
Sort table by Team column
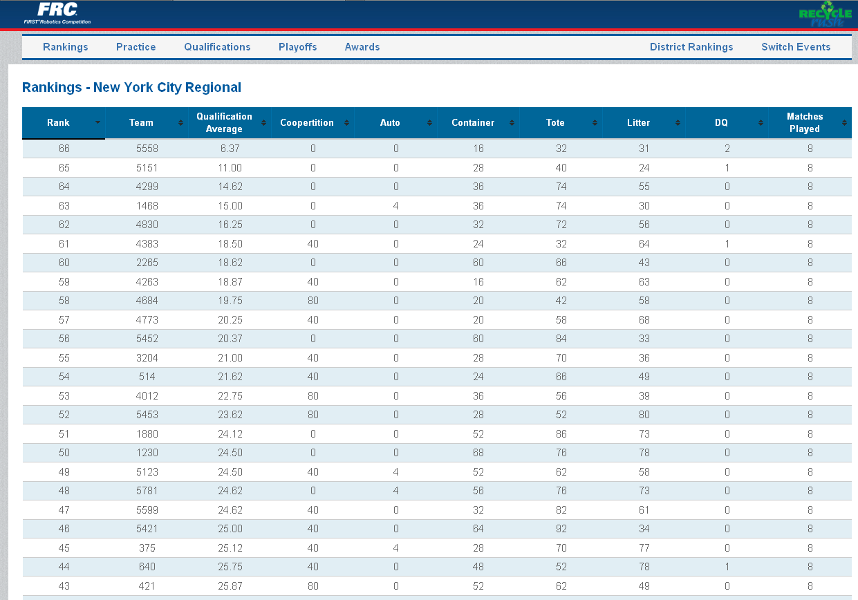click(147, 123)
